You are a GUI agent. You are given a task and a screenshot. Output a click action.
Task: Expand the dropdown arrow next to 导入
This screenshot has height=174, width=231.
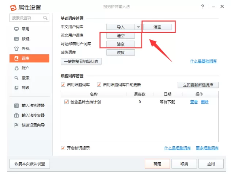tap(138, 27)
